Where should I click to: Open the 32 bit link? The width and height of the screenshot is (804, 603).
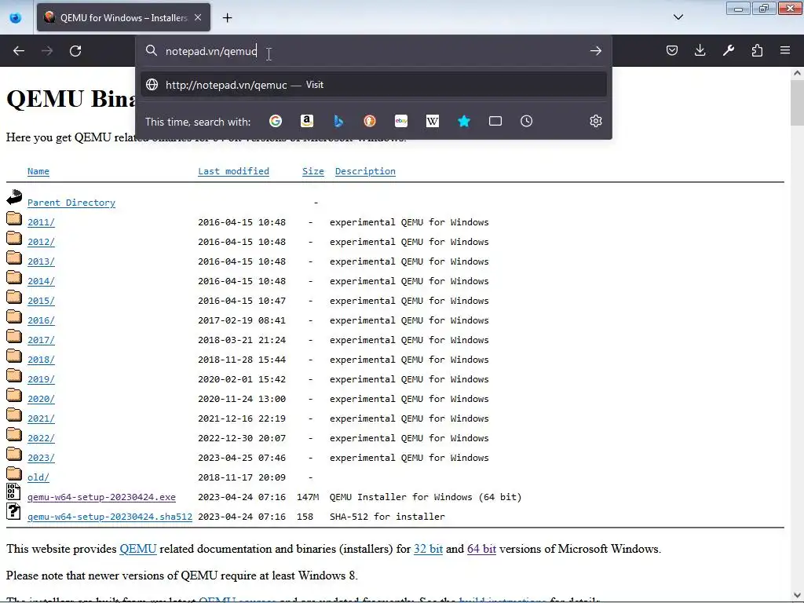click(x=428, y=549)
